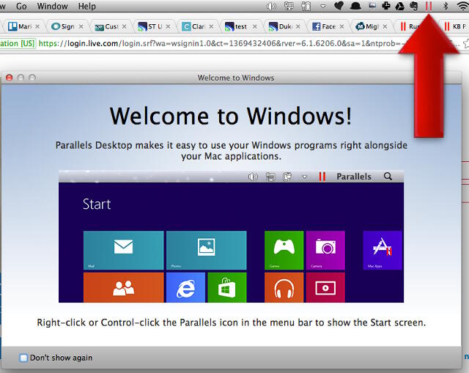Switch to the 'Duk' browser tab
The image size is (469, 373).
[285, 26]
